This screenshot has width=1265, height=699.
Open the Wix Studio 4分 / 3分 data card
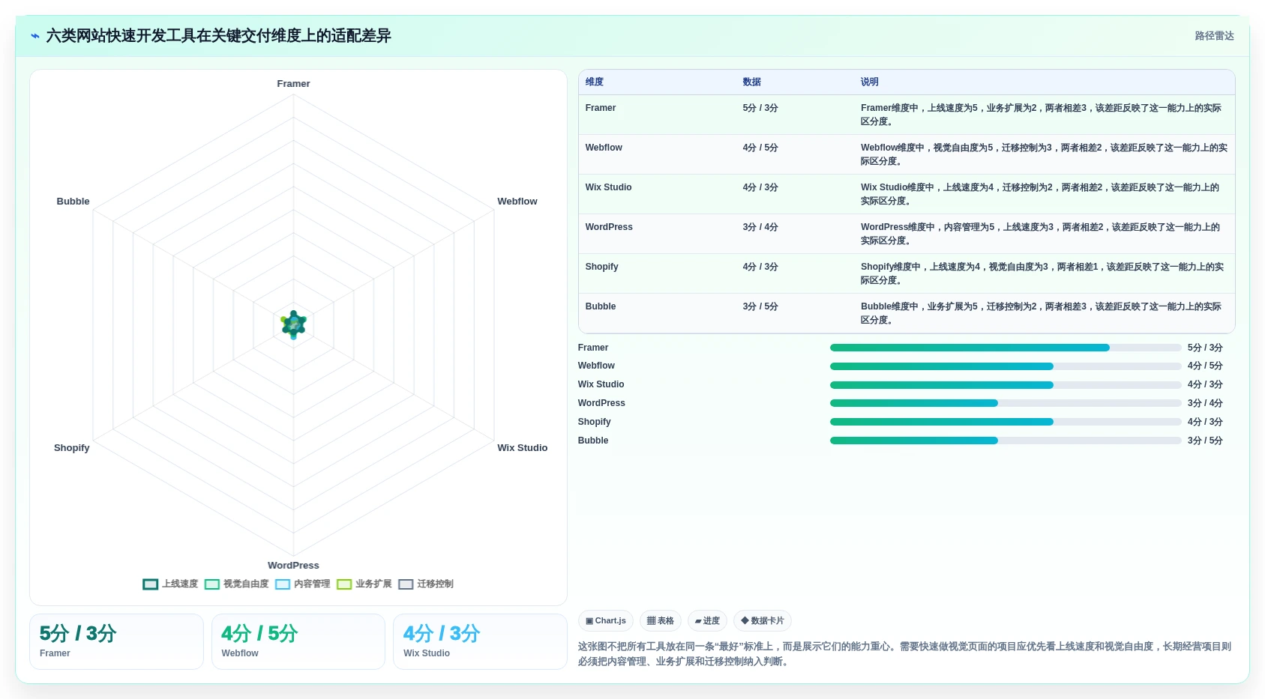[x=480, y=641]
